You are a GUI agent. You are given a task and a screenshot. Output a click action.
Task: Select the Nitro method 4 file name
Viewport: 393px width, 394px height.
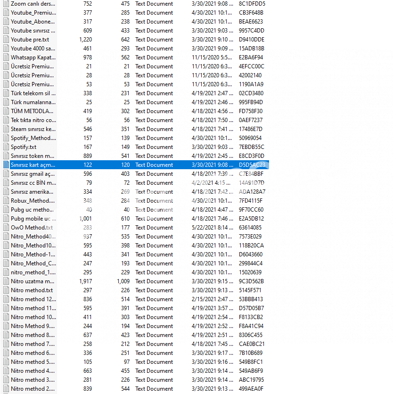[x=33, y=371]
